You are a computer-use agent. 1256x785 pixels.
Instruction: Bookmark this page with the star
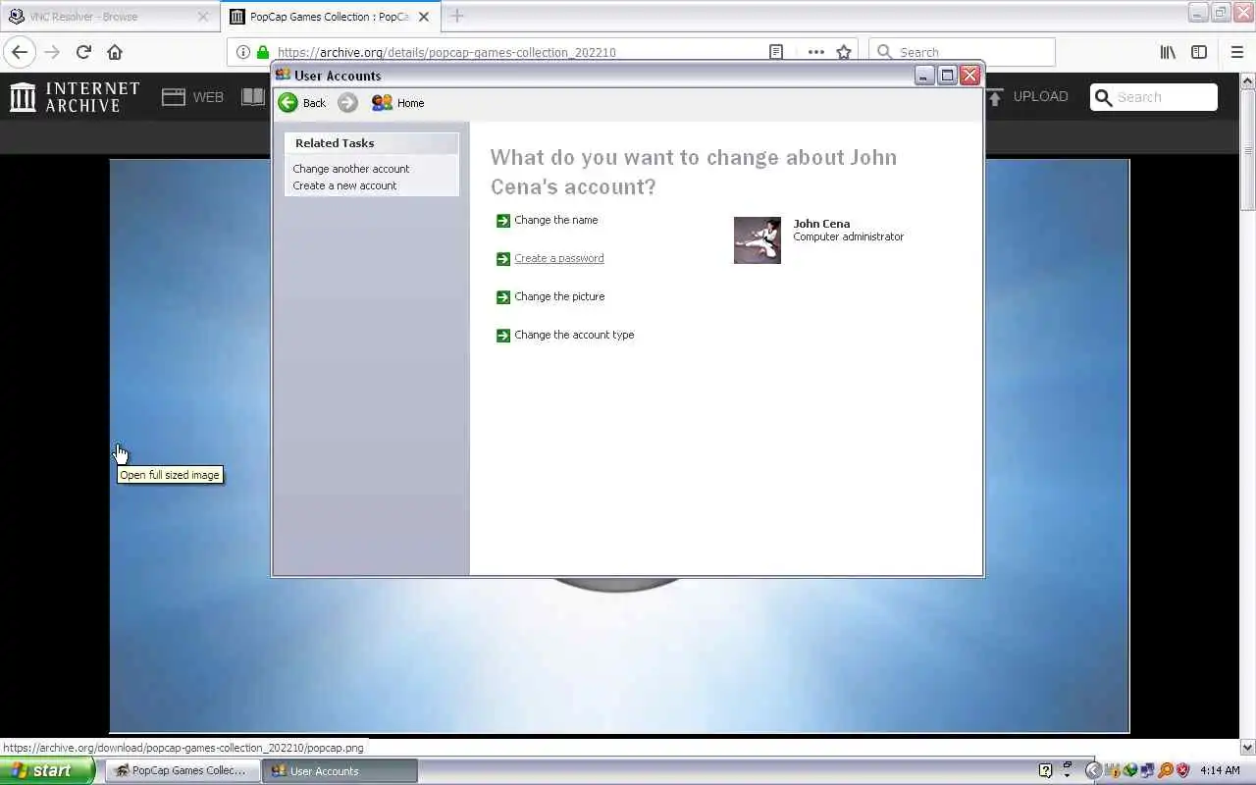844,52
